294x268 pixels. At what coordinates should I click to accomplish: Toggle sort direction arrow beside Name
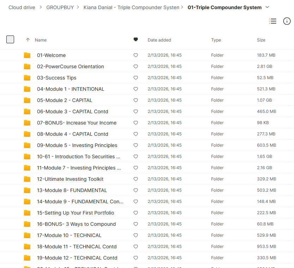[x=28, y=40]
